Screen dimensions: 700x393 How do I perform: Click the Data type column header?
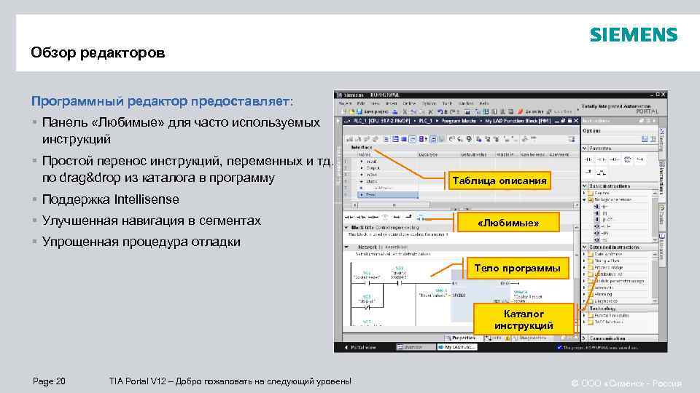pyautogui.click(x=428, y=154)
